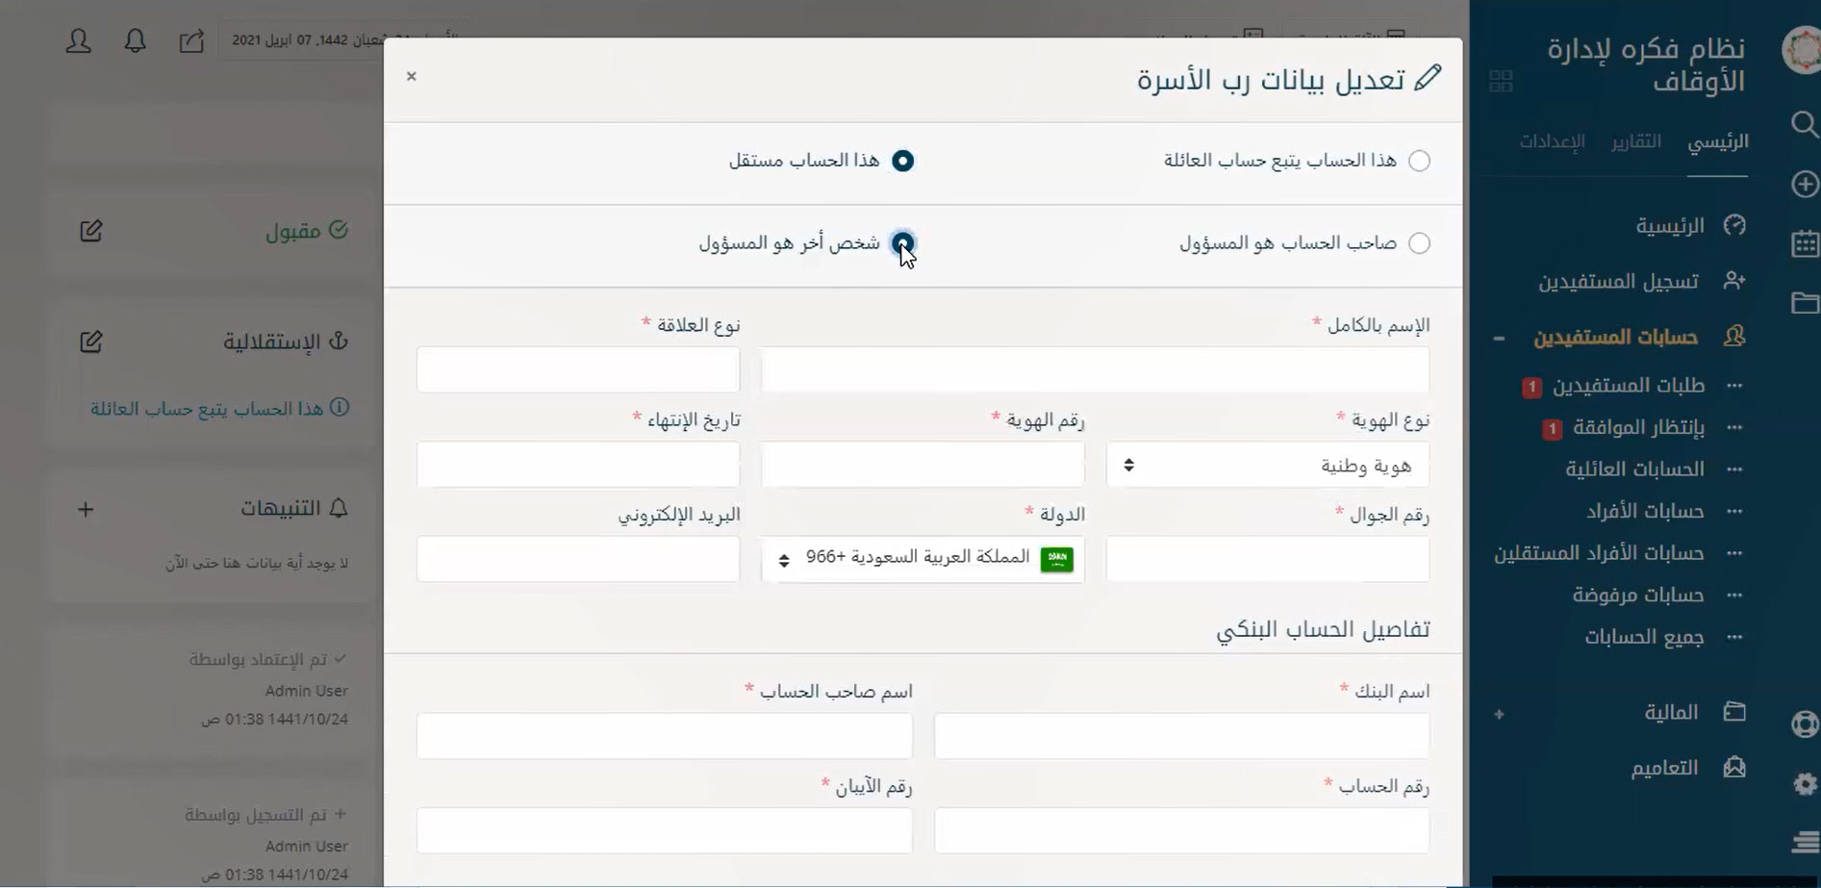Viewport: 1821px width, 888px height.
Task: Open the user profile icon in the top bar
Action: 79,40
